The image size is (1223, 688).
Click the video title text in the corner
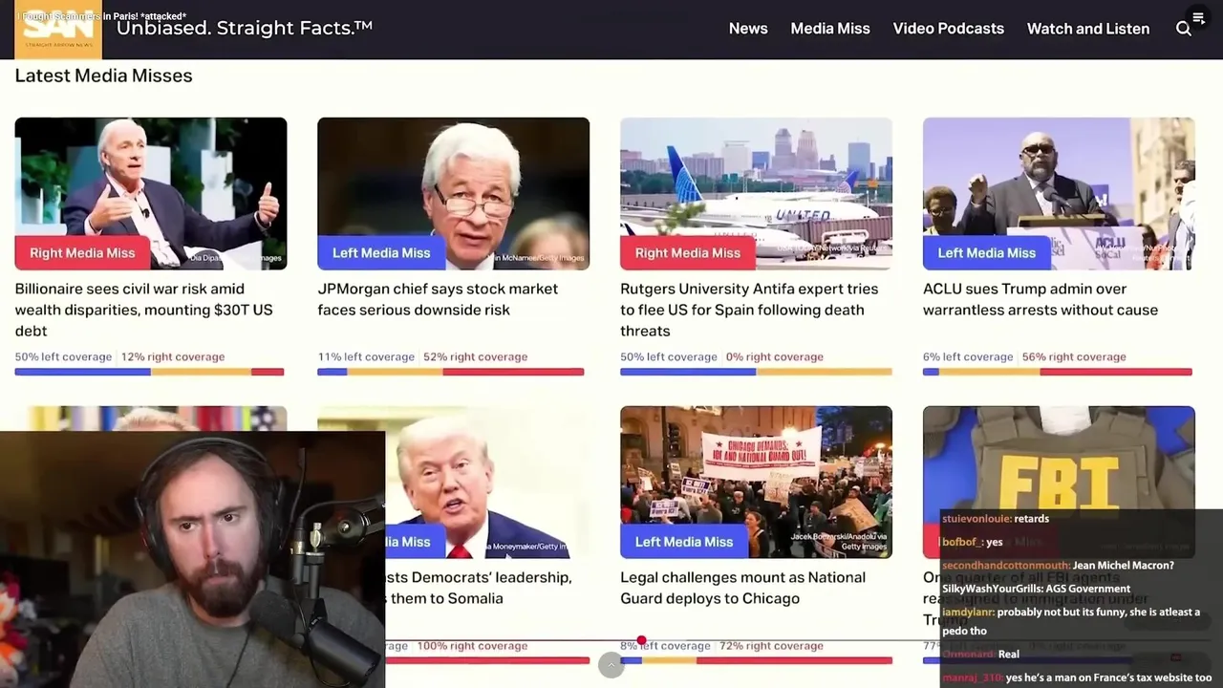[103, 16]
